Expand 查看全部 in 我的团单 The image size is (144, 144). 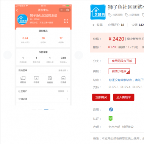coord(63,70)
